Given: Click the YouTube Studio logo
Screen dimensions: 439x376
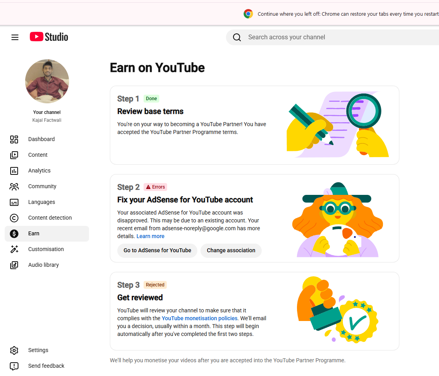Looking at the screenshot, I should (49, 37).
